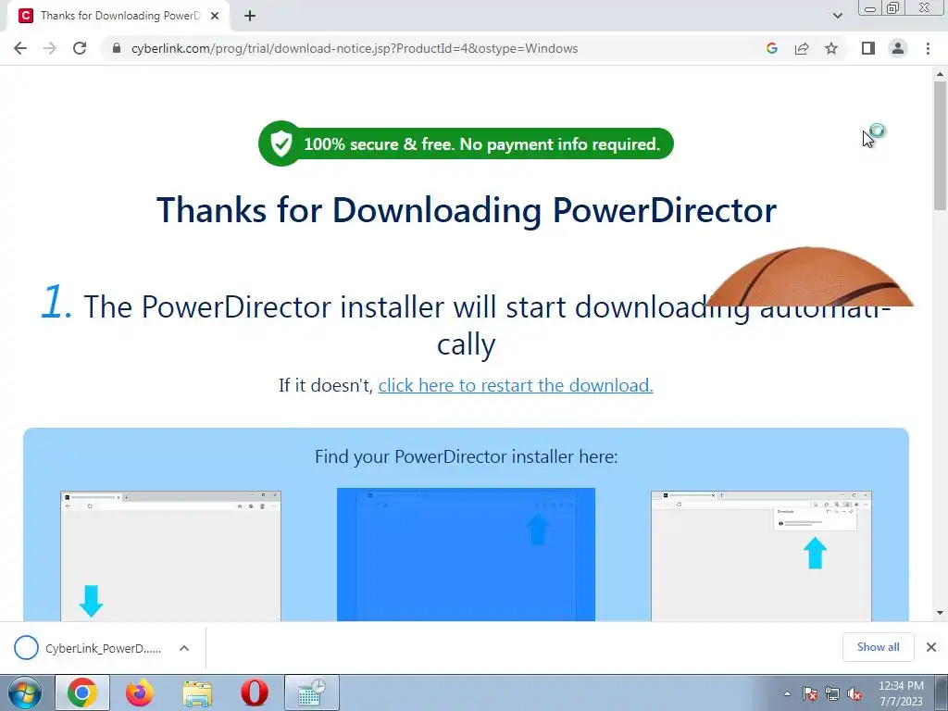Open Chrome's three-dot menu
The height and width of the screenshot is (711, 948).
pyautogui.click(x=928, y=48)
